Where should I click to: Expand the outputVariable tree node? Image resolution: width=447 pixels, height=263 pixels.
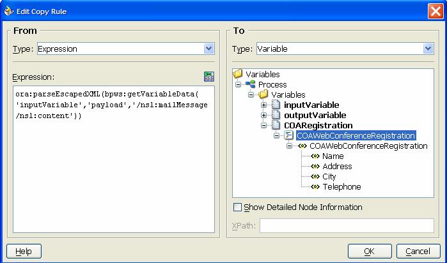tap(263, 116)
